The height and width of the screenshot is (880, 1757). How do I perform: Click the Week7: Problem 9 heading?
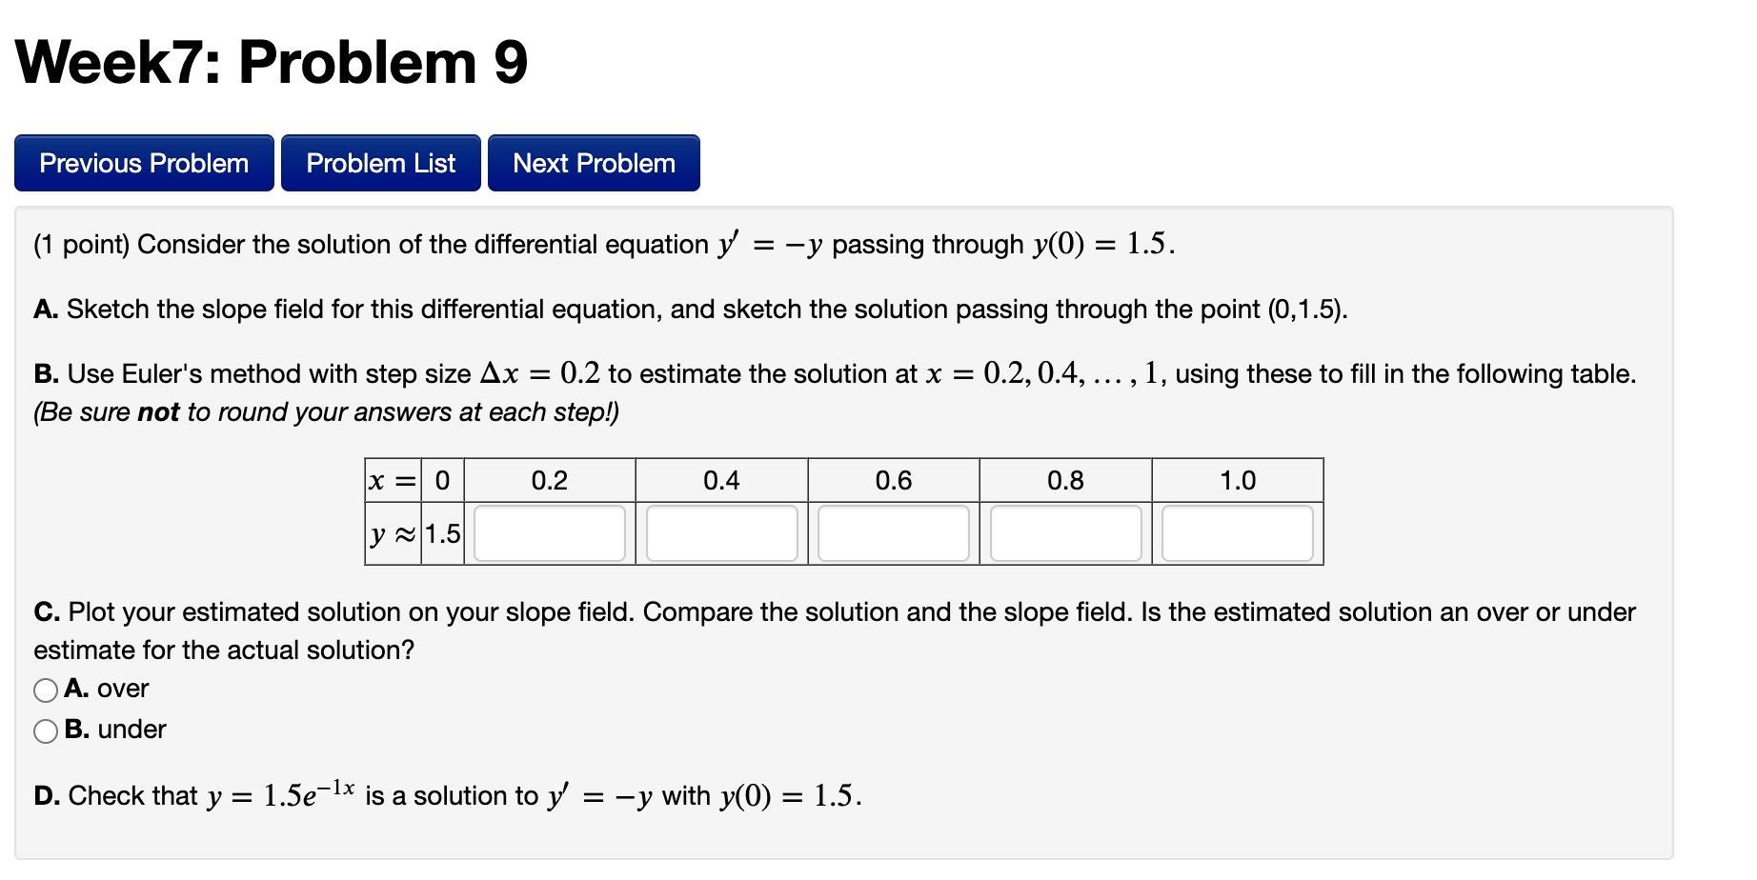[x=270, y=63]
